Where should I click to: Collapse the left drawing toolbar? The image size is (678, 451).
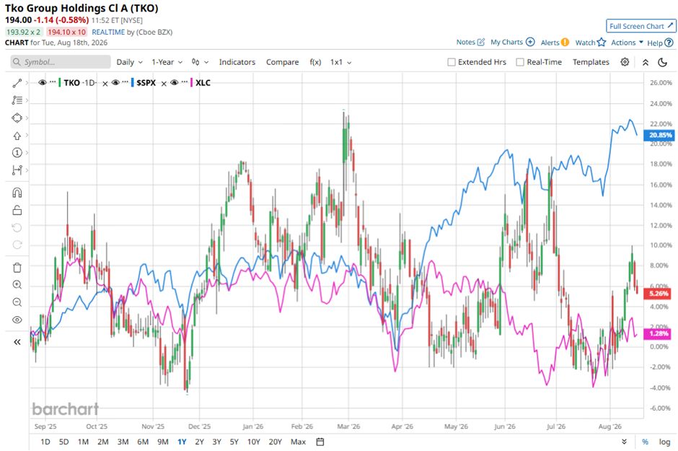pyautogui.click(x=17, y=342)
